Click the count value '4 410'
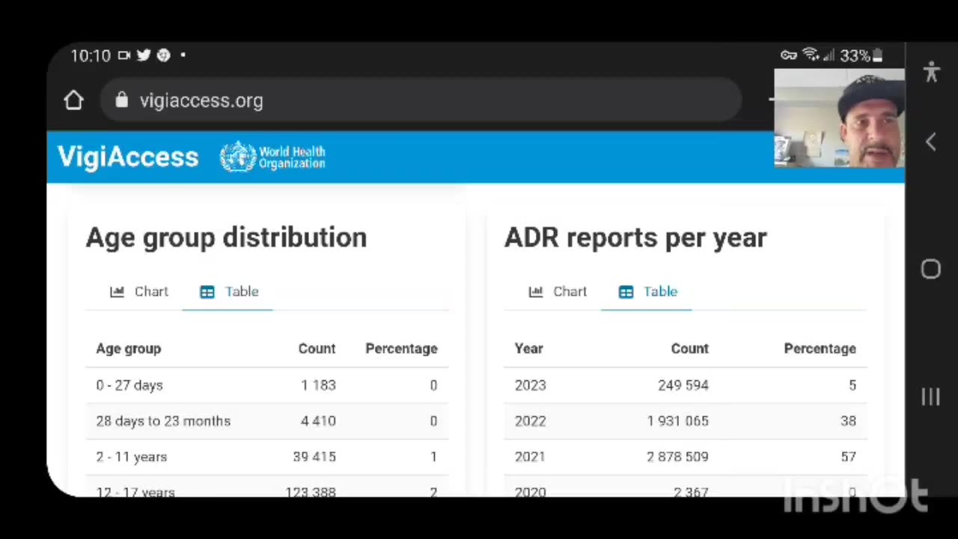This screenshot has width=958, height=539. [x=318, y=421]
